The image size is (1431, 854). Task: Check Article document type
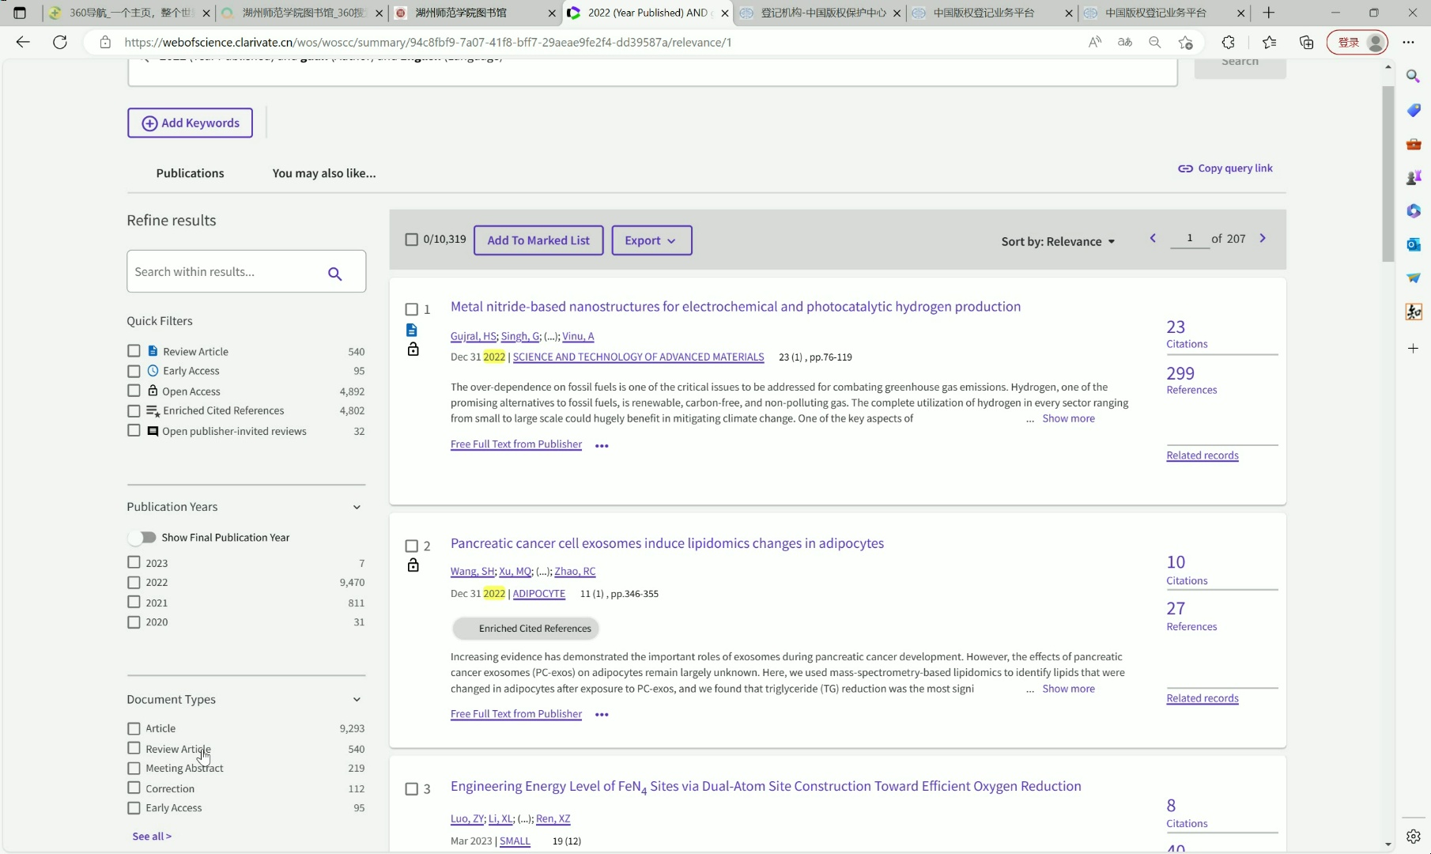point(134,728)
